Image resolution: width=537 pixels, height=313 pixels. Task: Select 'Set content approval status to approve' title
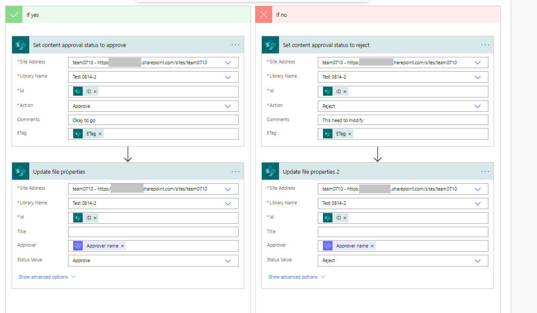pos(80,45)
